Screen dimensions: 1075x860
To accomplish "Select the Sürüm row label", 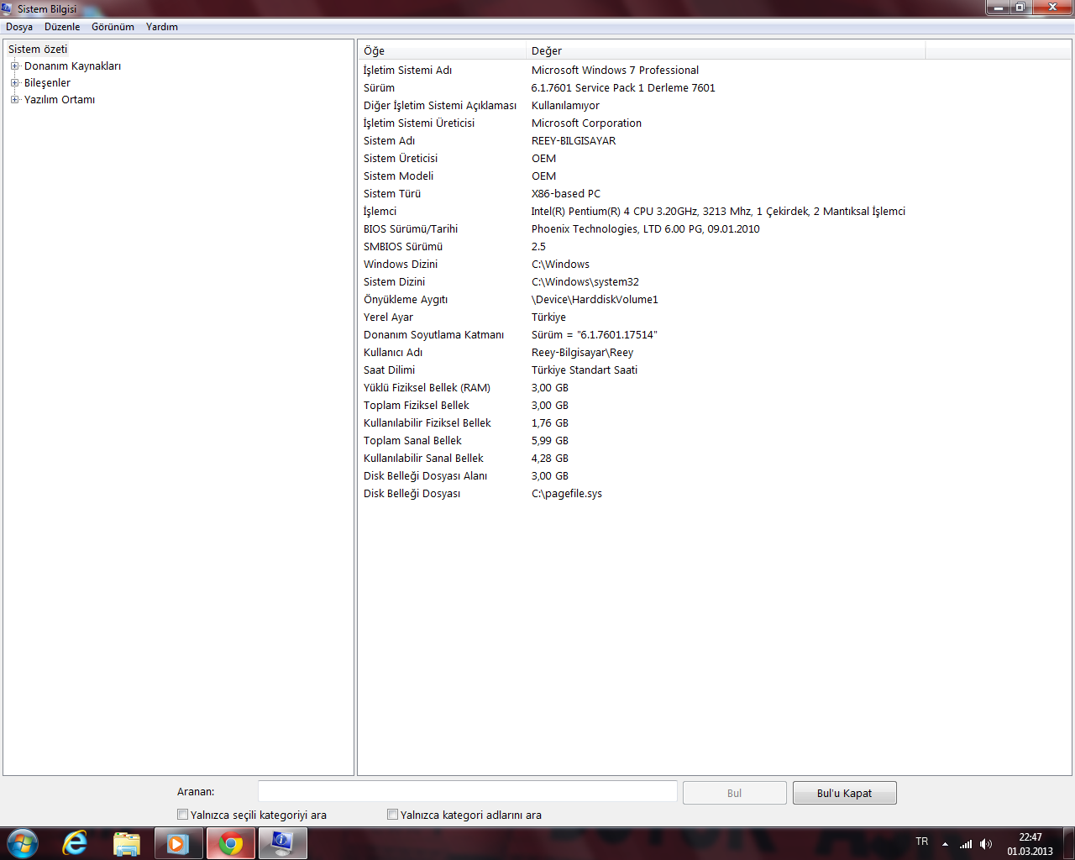I will [379, 88].
